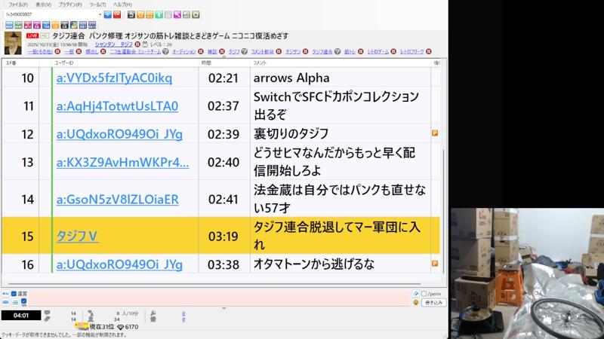Toggle the checked box below 運営
The width and height of the screenshot is (604, 339).
pyautogui.click(x=24, y=302)
